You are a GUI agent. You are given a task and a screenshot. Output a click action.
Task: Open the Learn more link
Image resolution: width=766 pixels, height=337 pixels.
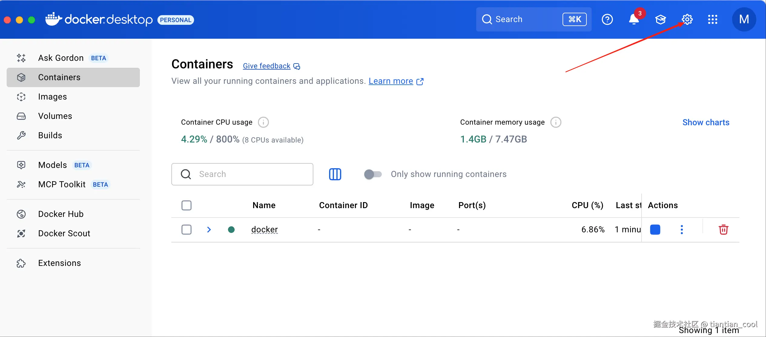pos(391,81)
